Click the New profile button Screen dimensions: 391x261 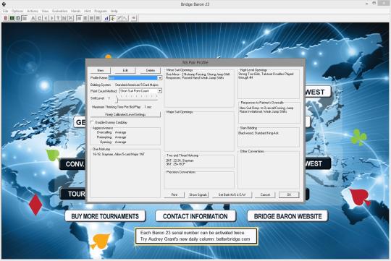click(x=101, y=70)
